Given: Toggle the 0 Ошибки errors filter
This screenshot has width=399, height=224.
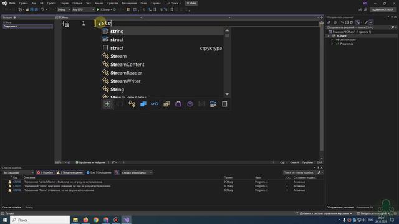Looking at the screenshot, I should (x=45, y=173).
